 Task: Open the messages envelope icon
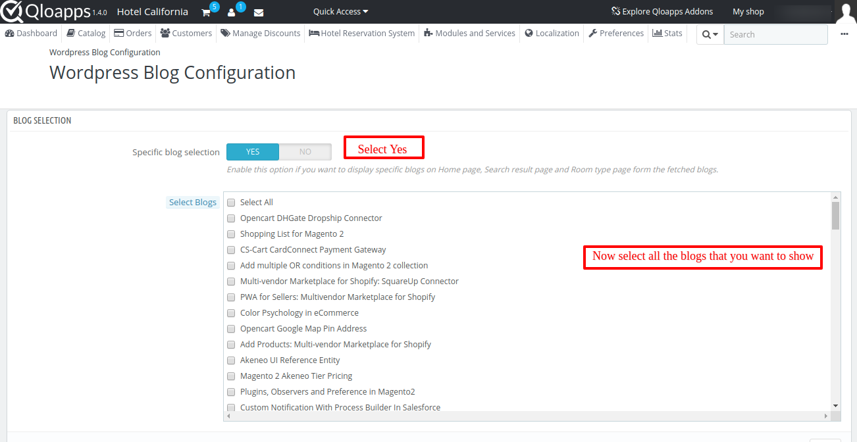[x=259, y=12]
